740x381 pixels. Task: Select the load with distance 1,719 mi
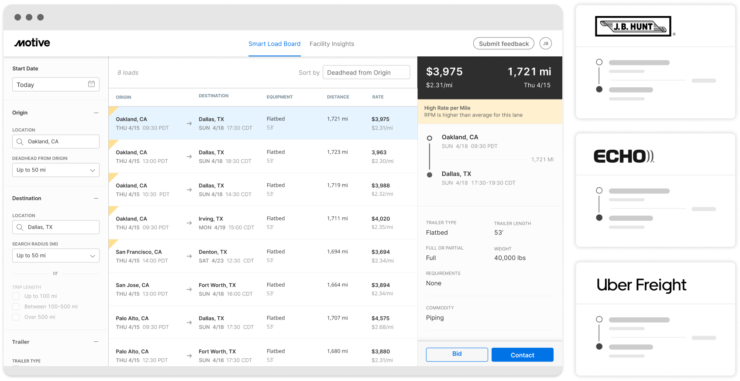pos(263,189)
